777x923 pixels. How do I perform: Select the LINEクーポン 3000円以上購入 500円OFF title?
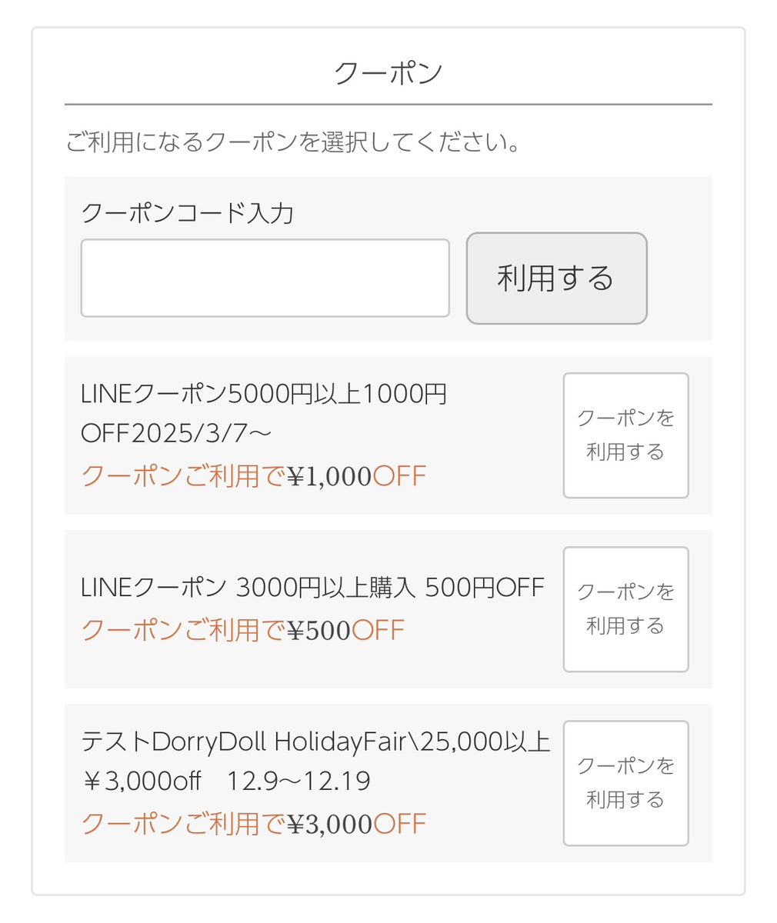pos(312,588)
